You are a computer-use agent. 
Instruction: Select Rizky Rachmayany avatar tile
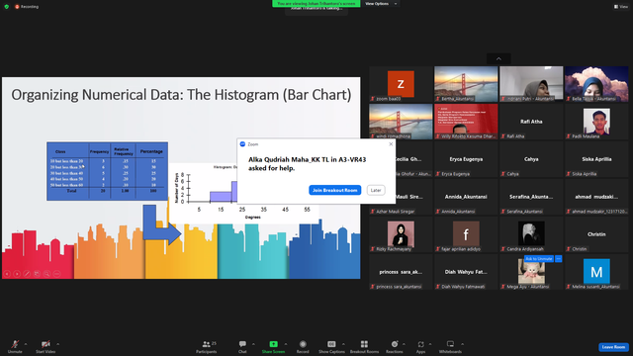(x=401, y=234)
